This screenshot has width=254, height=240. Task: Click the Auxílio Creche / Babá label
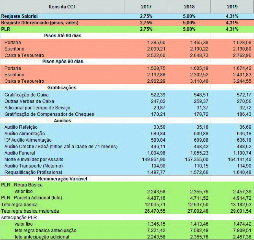coord(61,147)
